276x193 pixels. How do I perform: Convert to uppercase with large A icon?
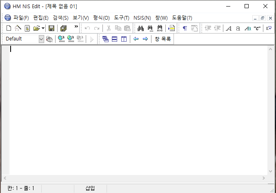tap(229, 28)
